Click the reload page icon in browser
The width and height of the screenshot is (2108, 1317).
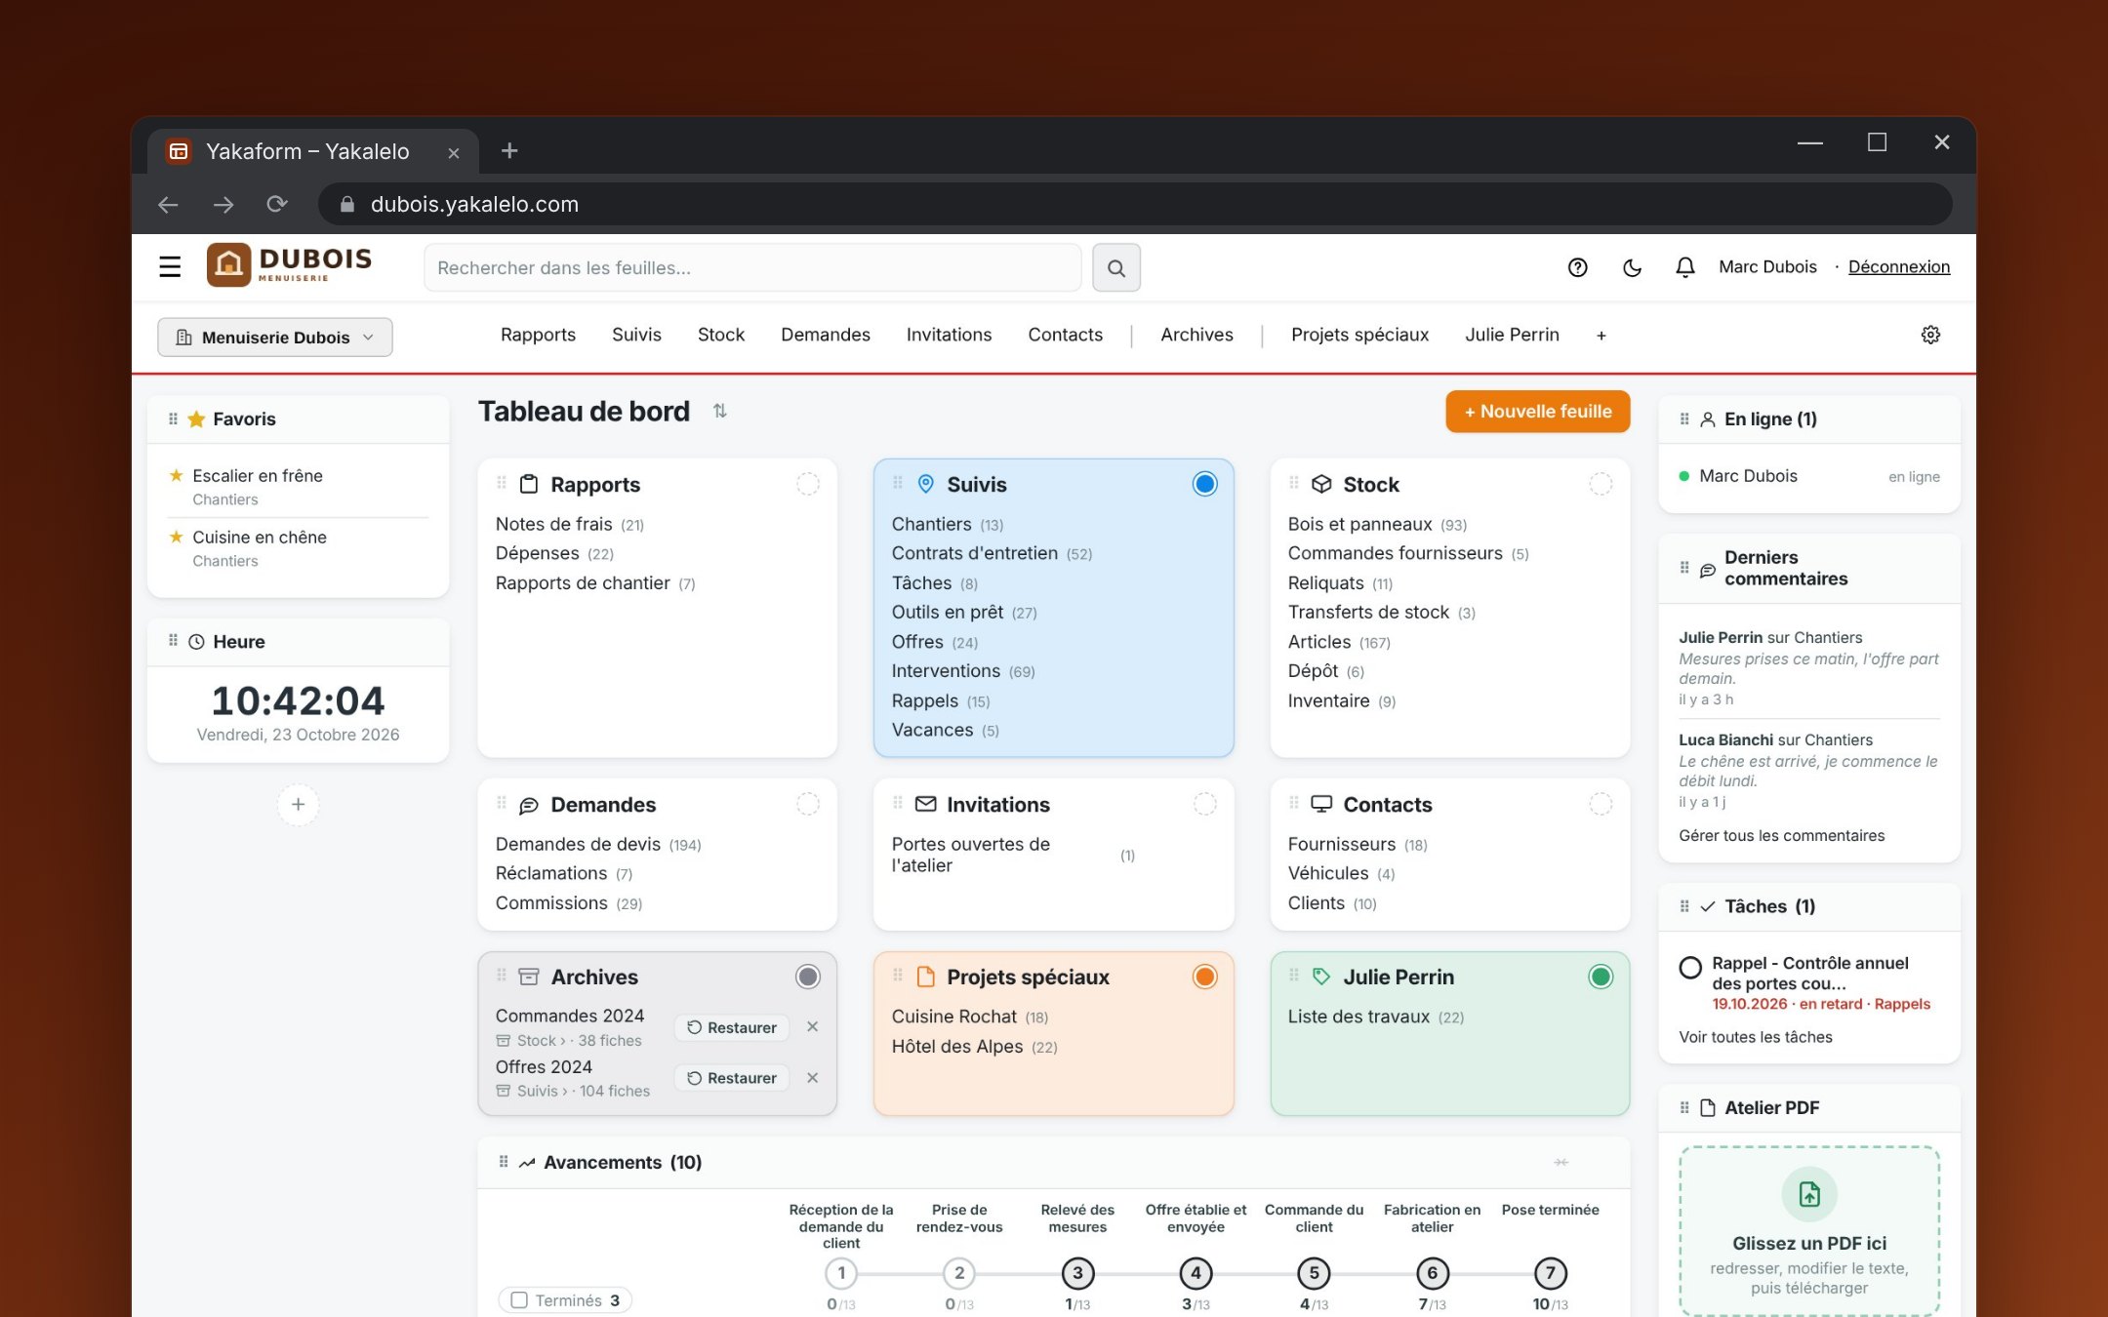(x=277, y=204)
